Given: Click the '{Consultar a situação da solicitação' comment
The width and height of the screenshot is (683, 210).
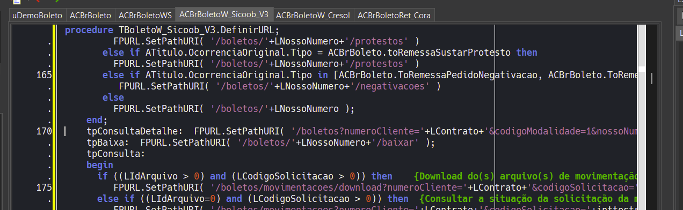Looking at the screenshot, I should [x=528, y=198].
